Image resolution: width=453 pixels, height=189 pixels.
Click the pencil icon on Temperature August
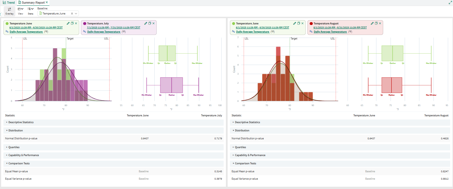tap(372, 23)
